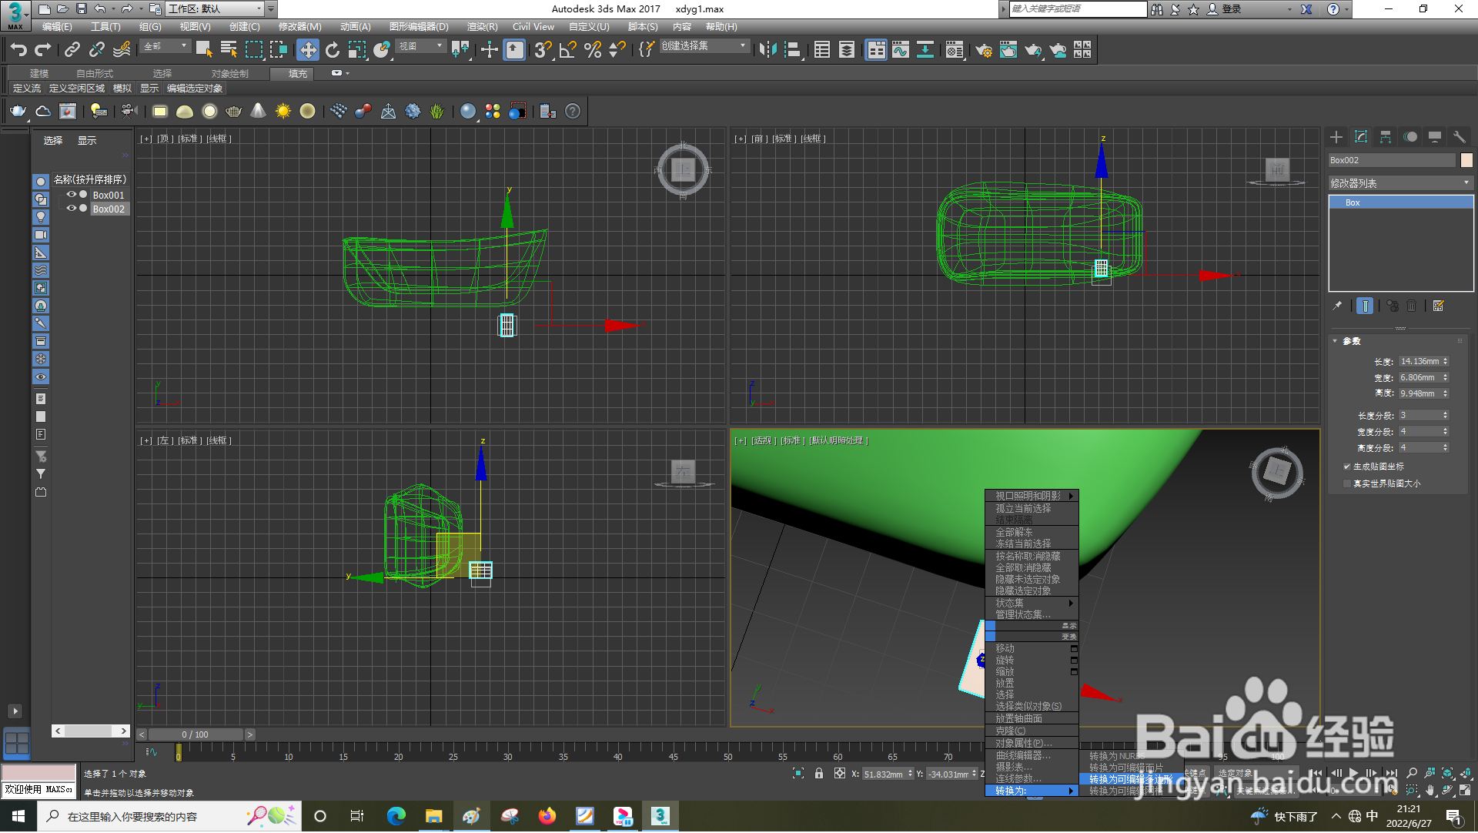
Task: Expand 状态集 submenu in context menu
Action: click(x=1032, y=604)
